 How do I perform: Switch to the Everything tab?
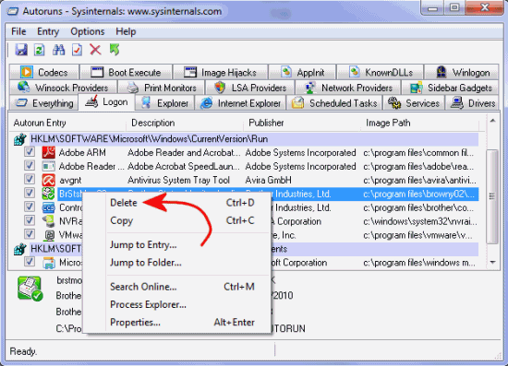point(44,103)
